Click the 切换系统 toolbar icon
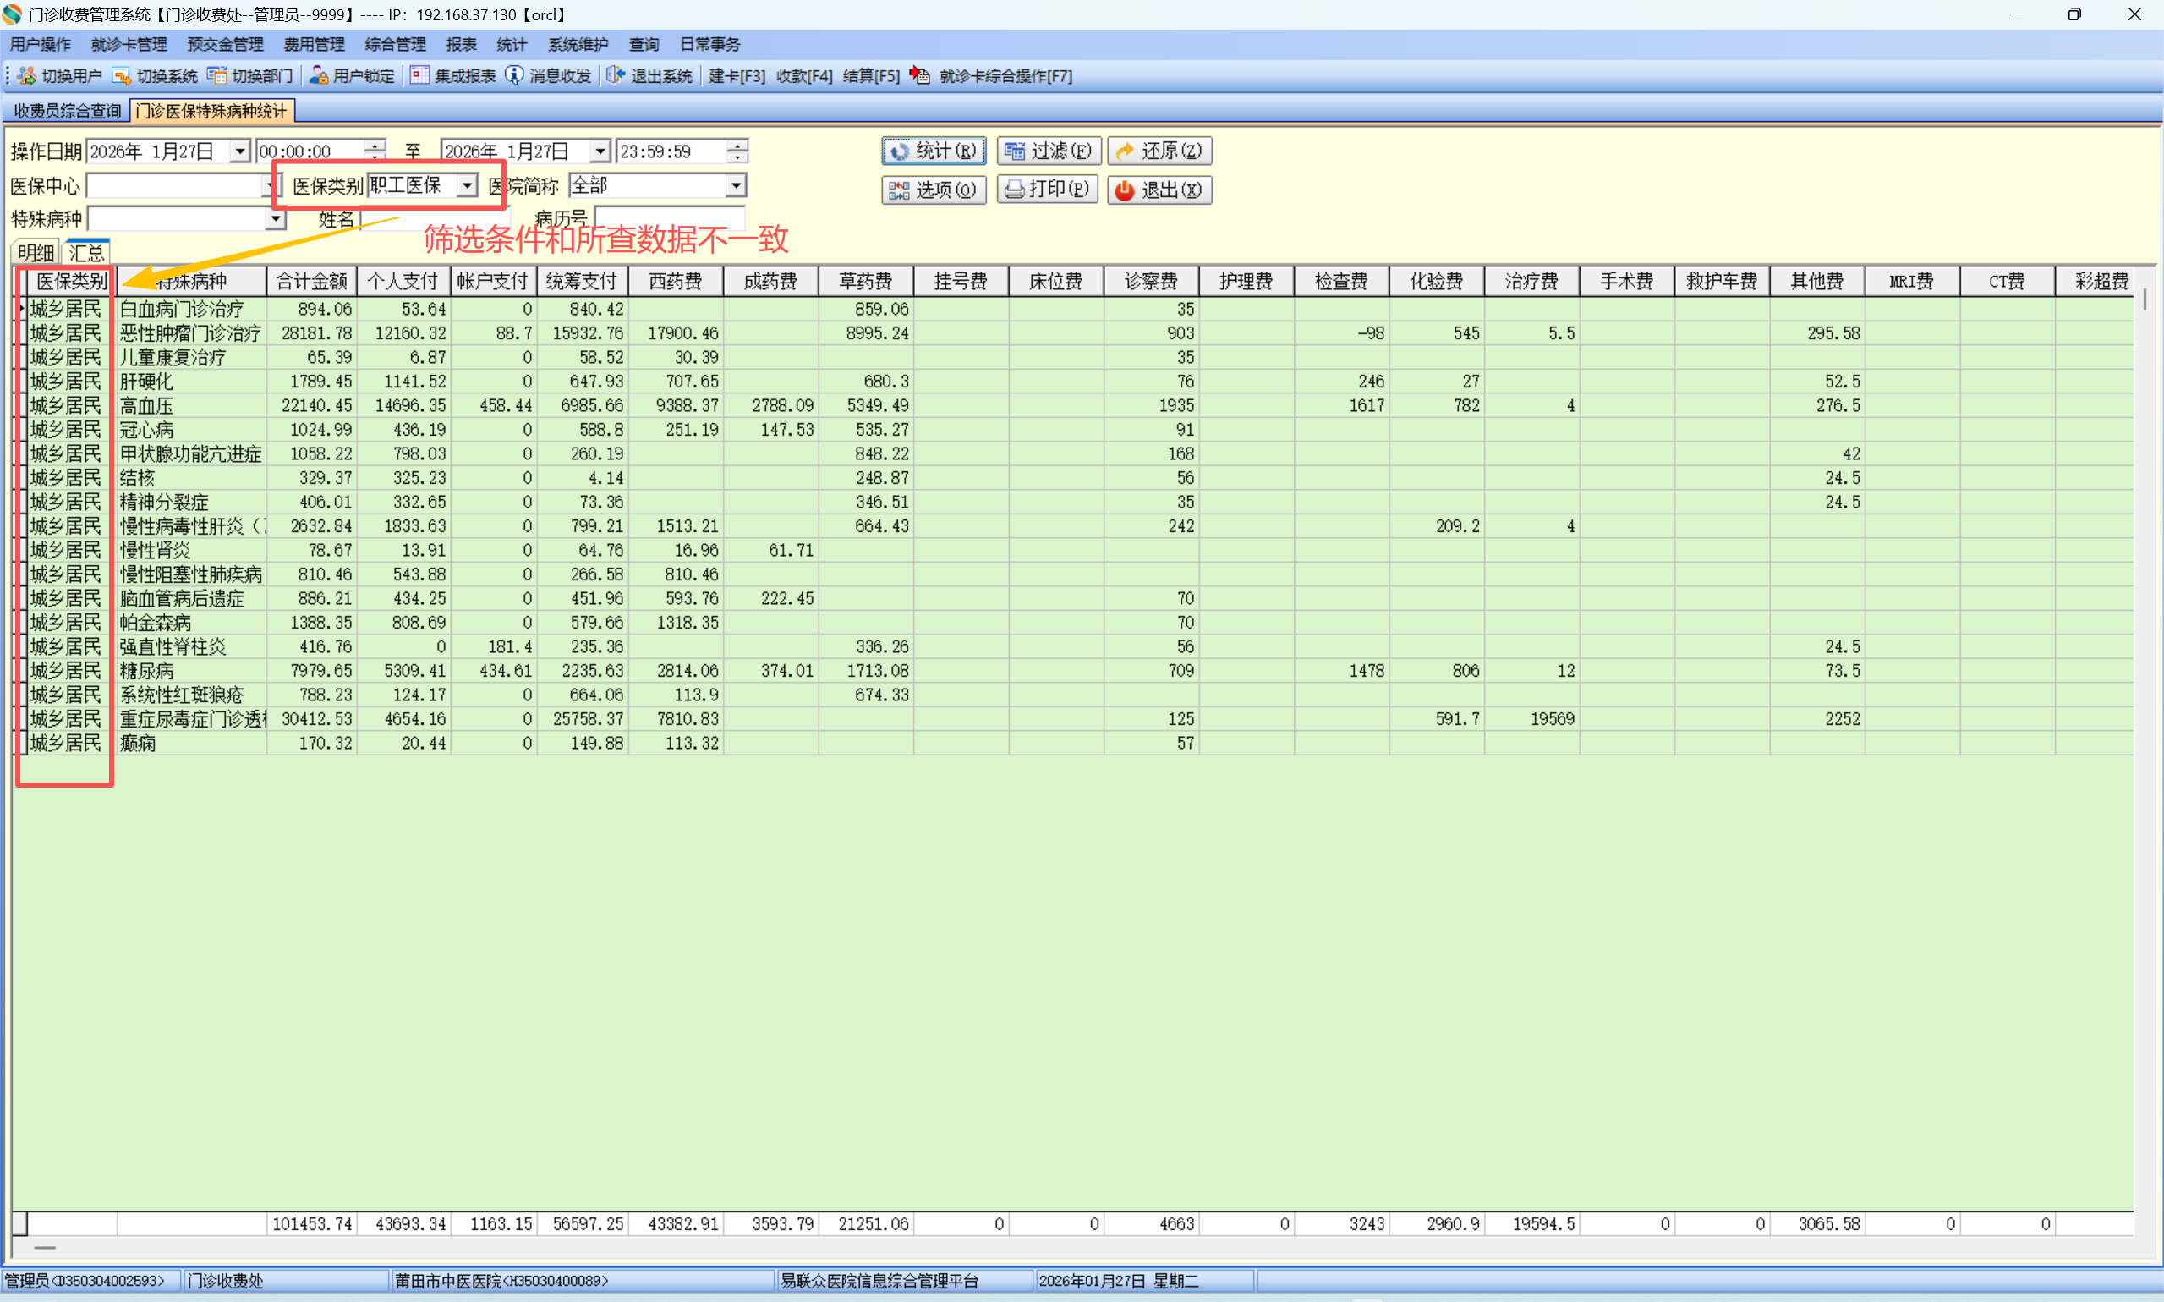The image size is (2164, 1302). tap(122, 75)
